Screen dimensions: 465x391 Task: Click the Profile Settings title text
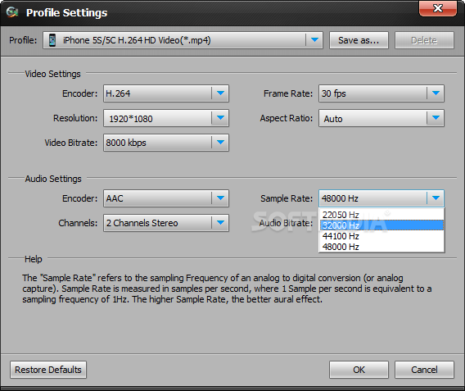point(67,13)
